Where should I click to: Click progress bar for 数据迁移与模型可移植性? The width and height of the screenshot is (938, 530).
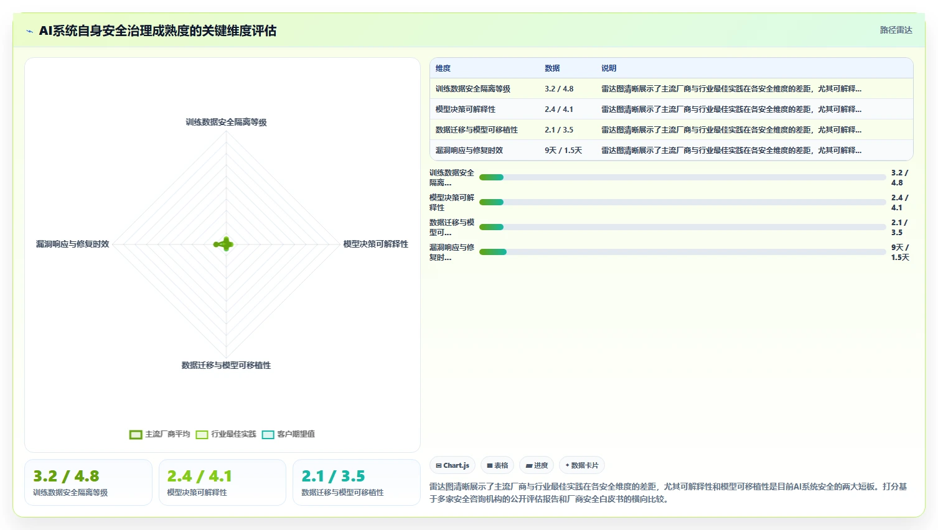(x=682, y=227)
